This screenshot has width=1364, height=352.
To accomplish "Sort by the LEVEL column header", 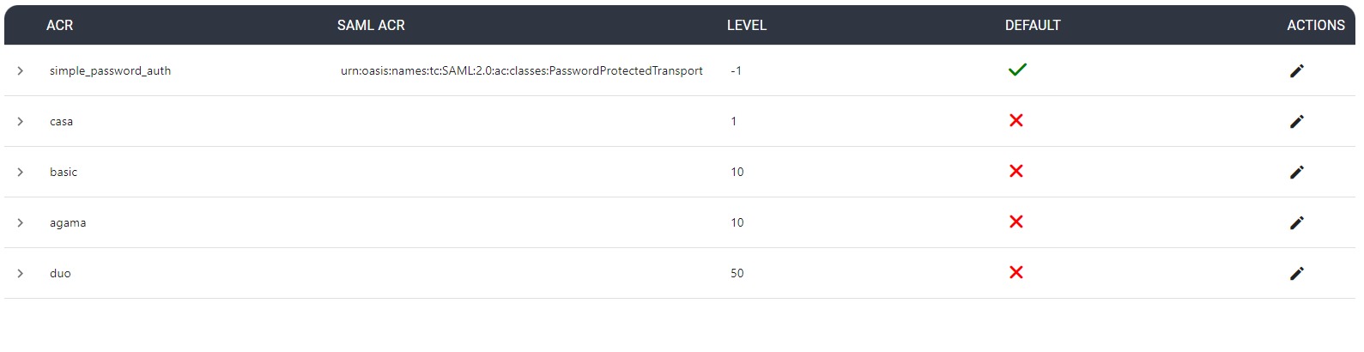I will [746, 25].
